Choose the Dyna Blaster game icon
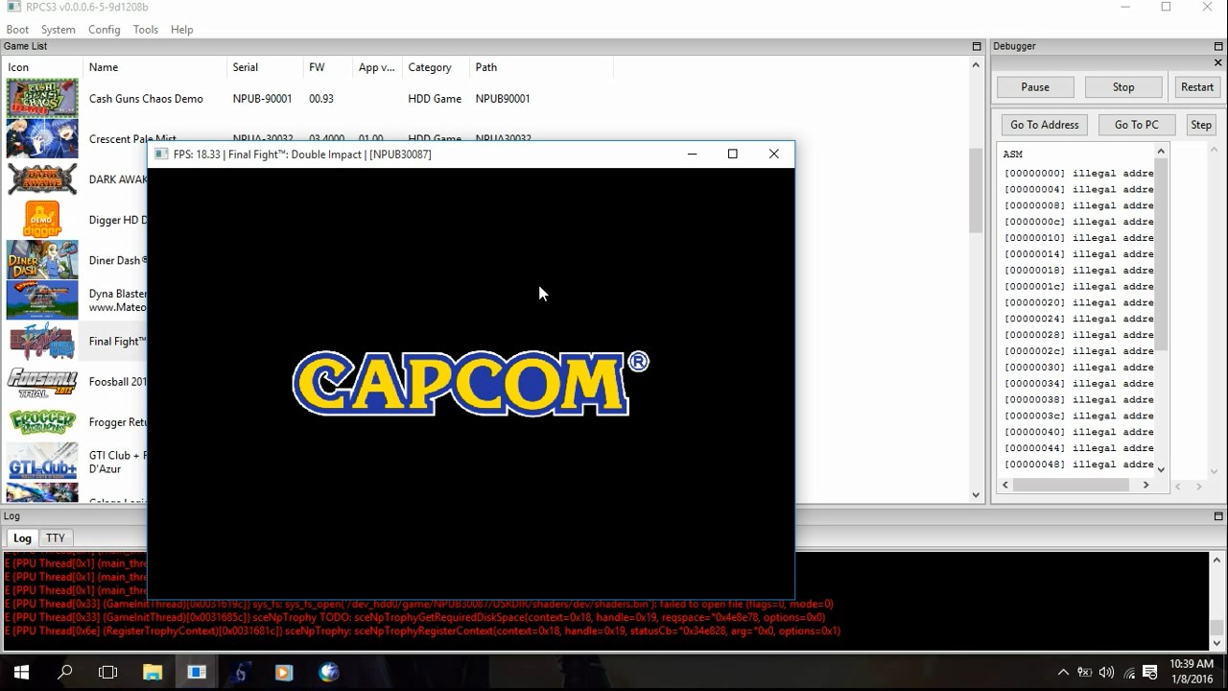The image size is (1228, 691). click(x=42, y=300)
